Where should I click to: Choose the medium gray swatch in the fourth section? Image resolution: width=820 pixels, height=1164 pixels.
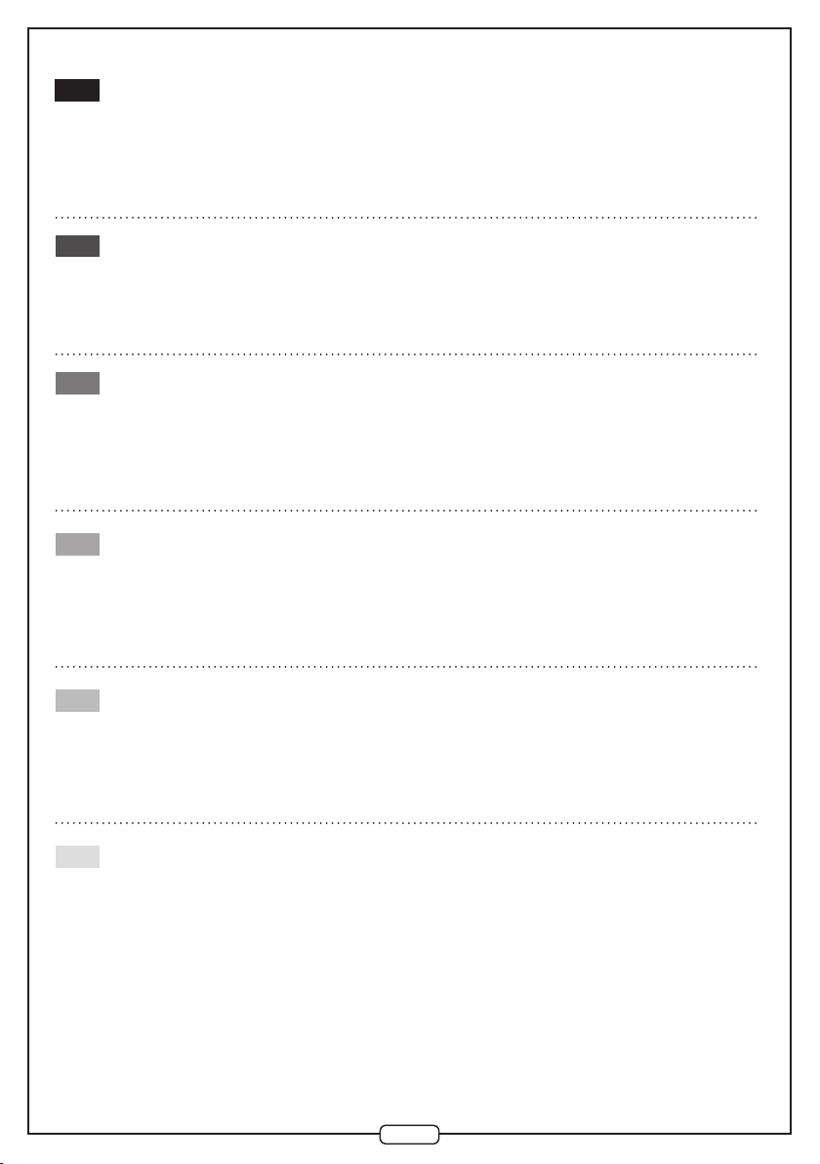pos(77,544)
